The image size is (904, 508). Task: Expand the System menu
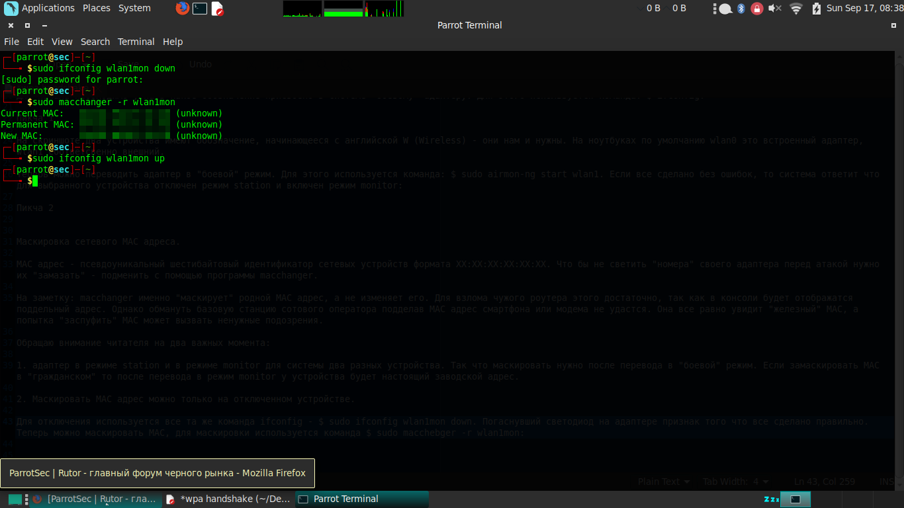[x=134, y=9]
